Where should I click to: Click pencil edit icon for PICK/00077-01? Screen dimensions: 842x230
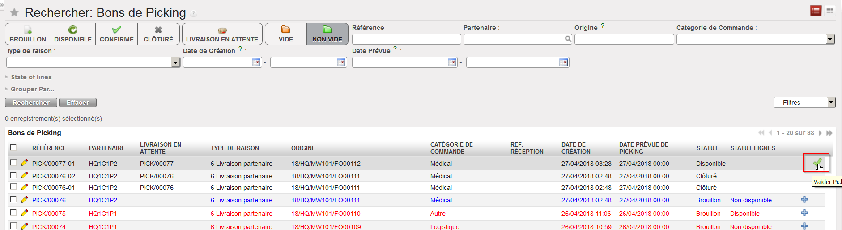[x=24, y=163]
